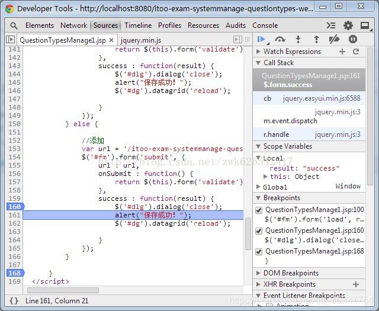This screenshot has height=311, width=379.
Task: Click the highlighted alert line 161 in code
Action: point(133,215)
